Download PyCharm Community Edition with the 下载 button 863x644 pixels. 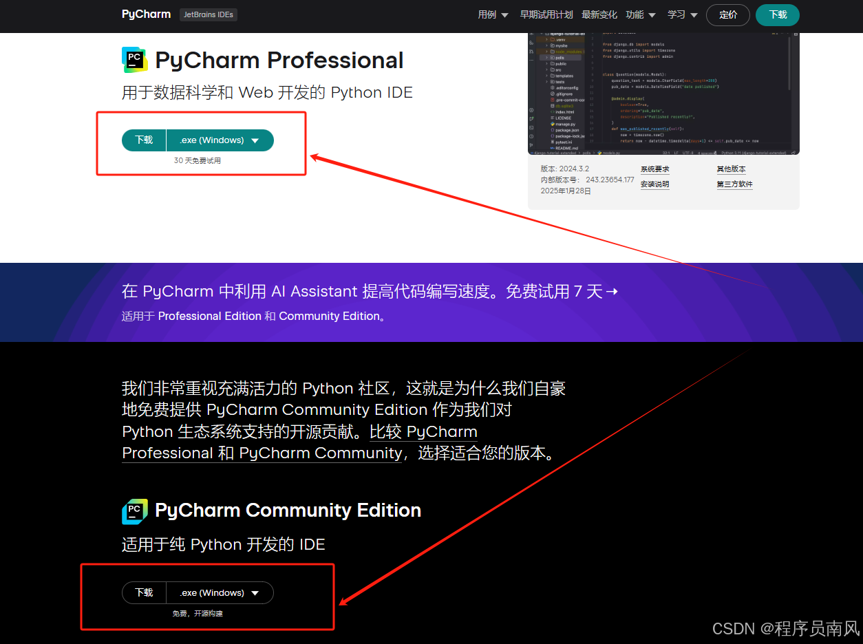pos(144,592)
